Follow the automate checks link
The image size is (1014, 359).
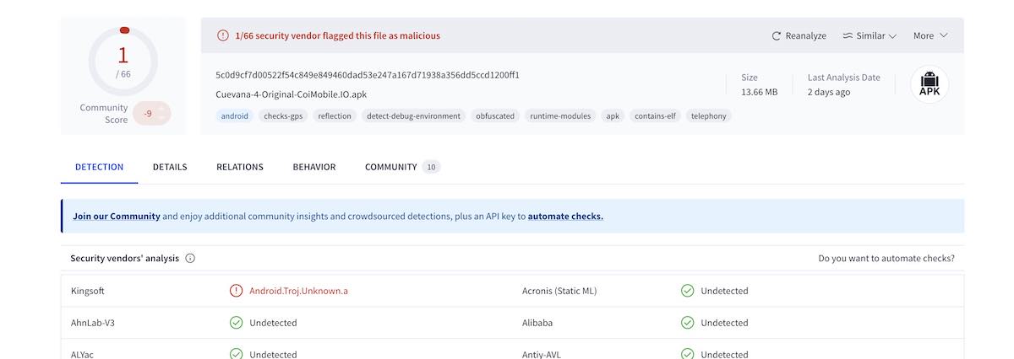pos(565,216)
